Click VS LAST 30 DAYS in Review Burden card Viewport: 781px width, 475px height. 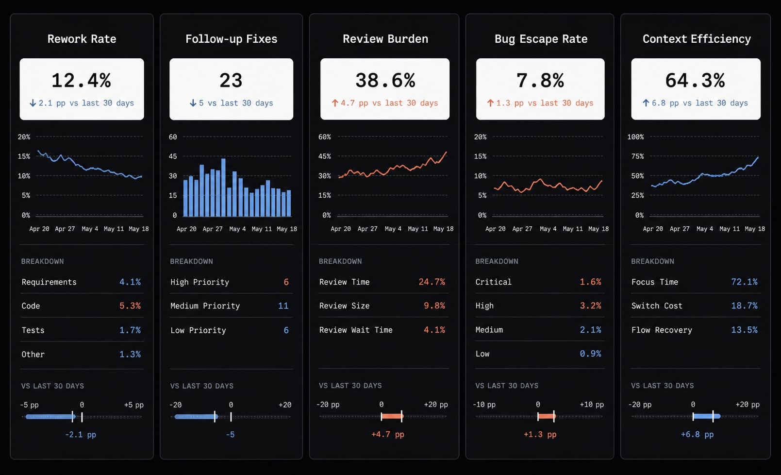click(x=350, y=386)
